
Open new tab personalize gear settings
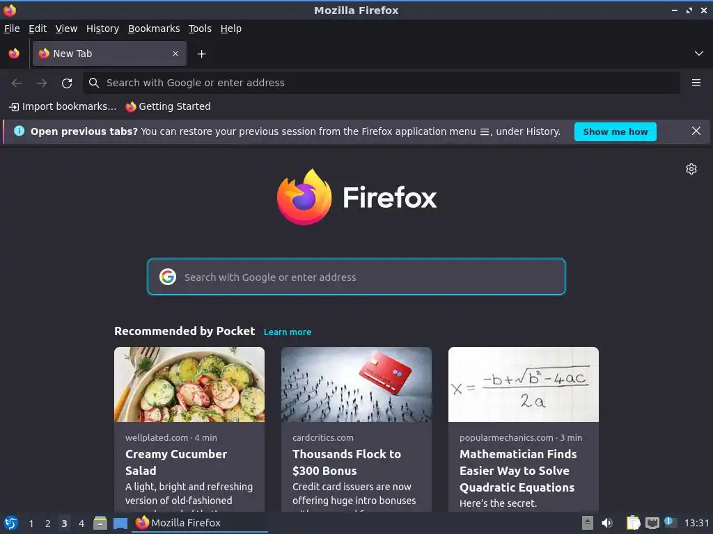pos(691,169)
